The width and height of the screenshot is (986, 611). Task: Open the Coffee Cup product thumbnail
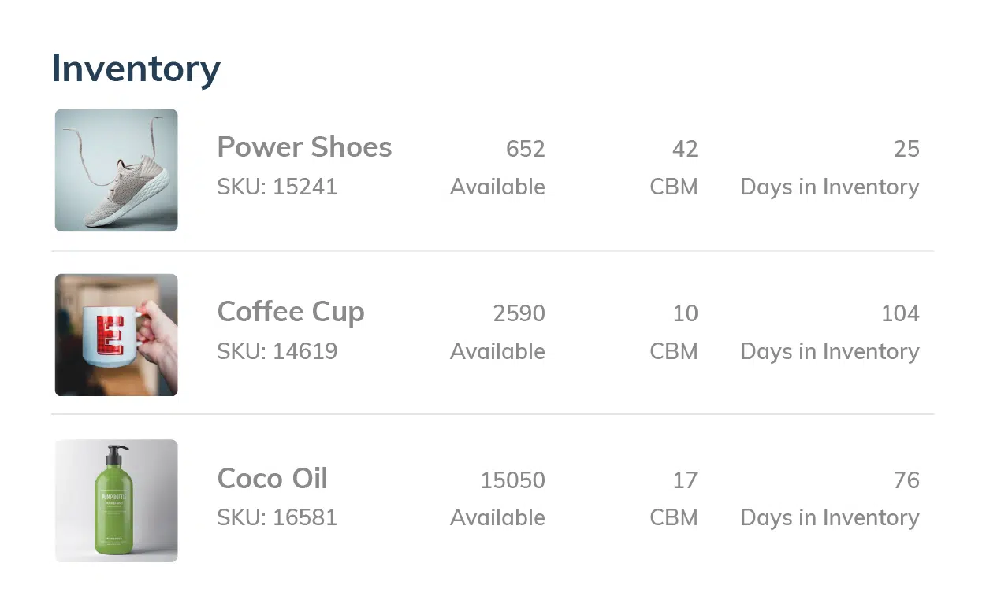click(117, 335)
